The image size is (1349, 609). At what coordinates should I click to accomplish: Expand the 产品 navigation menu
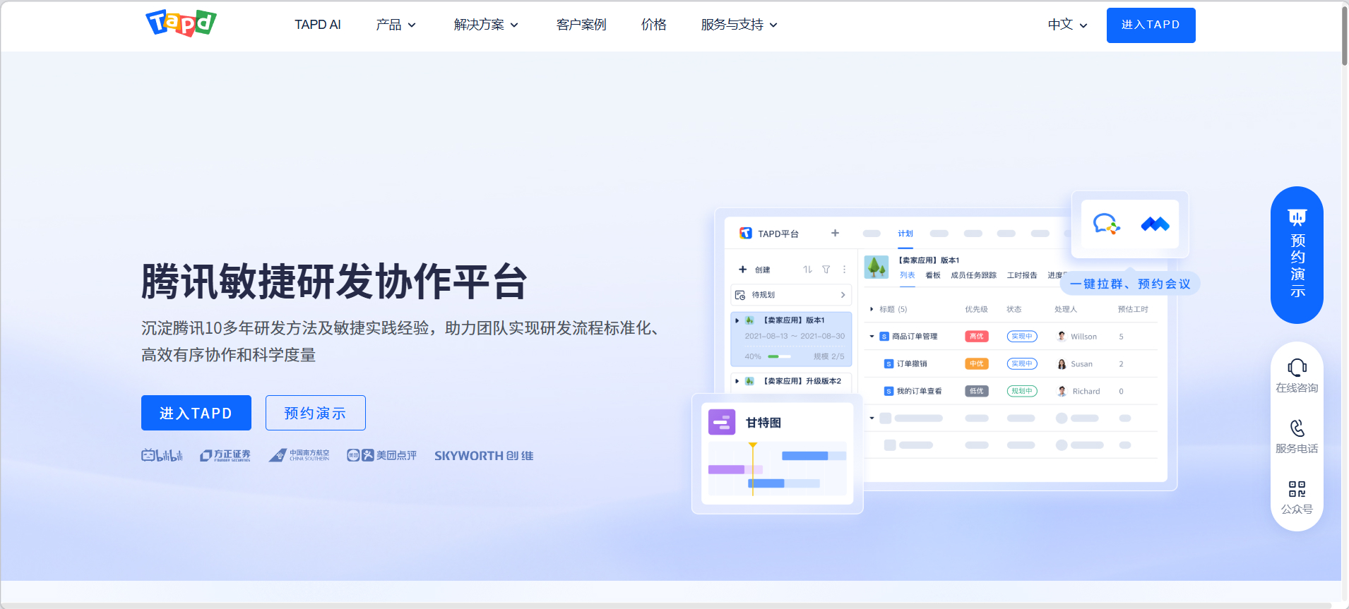[x=396, y=25]
